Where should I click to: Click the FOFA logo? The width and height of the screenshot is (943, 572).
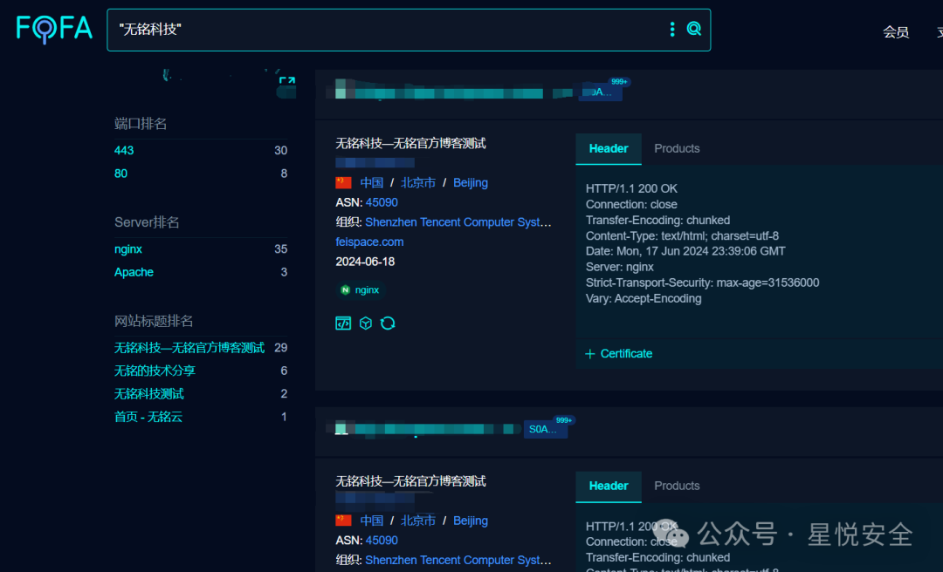point(54,29)
